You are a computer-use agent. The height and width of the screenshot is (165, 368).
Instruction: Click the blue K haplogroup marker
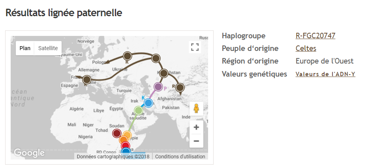(x=148, y=103)
